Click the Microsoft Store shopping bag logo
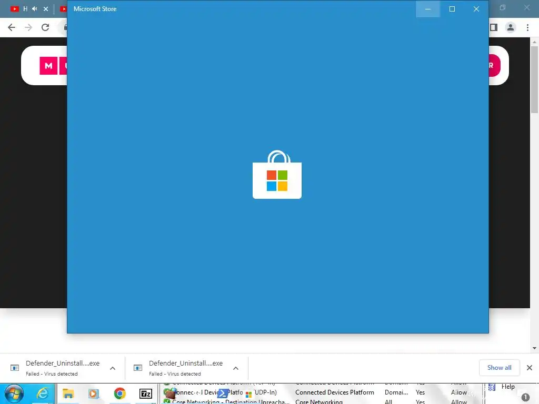This screenshot has width=539, height=404. pos(277,175)
